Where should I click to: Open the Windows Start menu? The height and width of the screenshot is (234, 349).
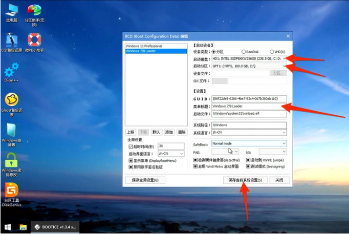tap(8, 227)
